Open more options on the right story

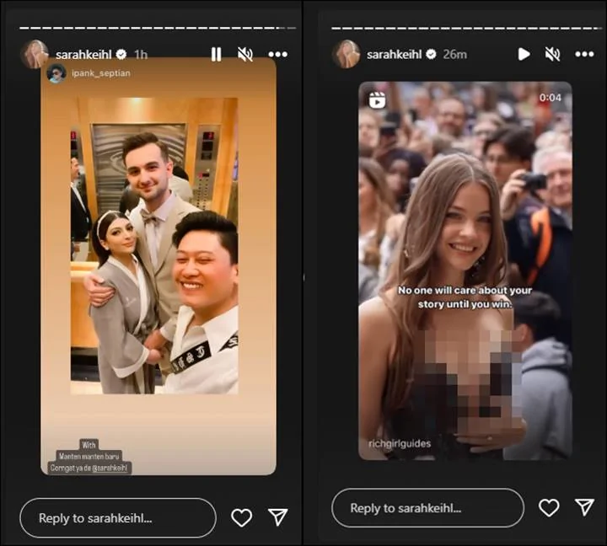click(x=584, y=54)
